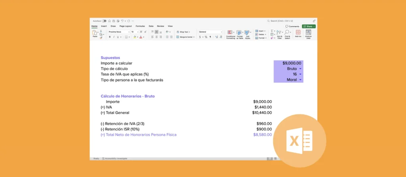
Task: Click the Conditional Formatting icon
Action: click(230, 33)
